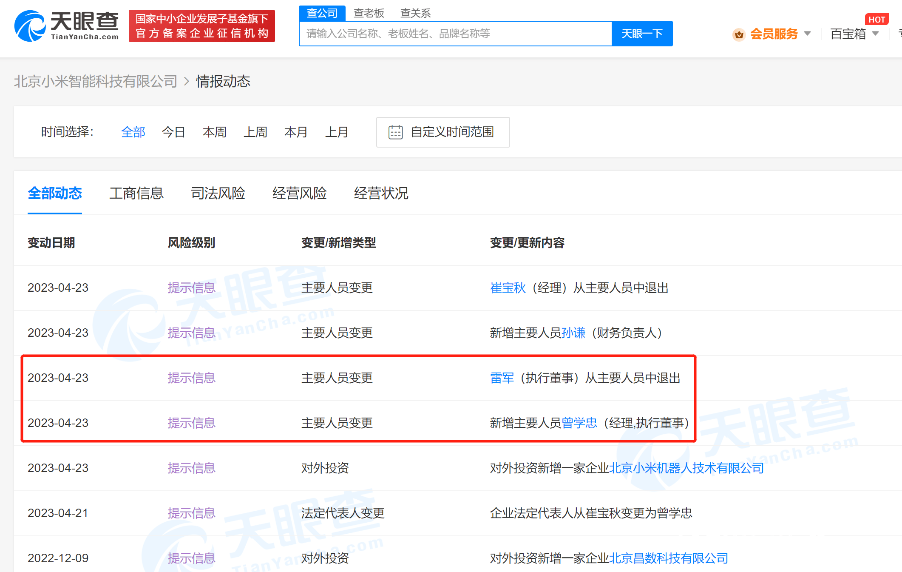Screen dimensions: 902x572
Task: Click the 2023-04-21 date cell
Action: 58,513
